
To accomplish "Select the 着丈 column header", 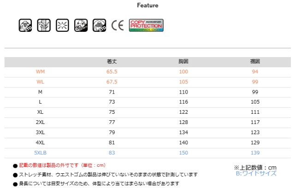I will 112,61.
